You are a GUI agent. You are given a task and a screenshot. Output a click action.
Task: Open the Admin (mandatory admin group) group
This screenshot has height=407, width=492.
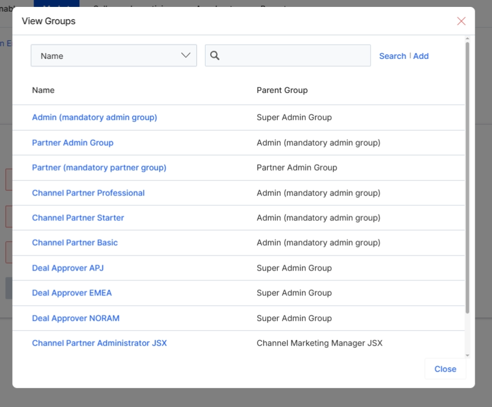tap(94, 117)
